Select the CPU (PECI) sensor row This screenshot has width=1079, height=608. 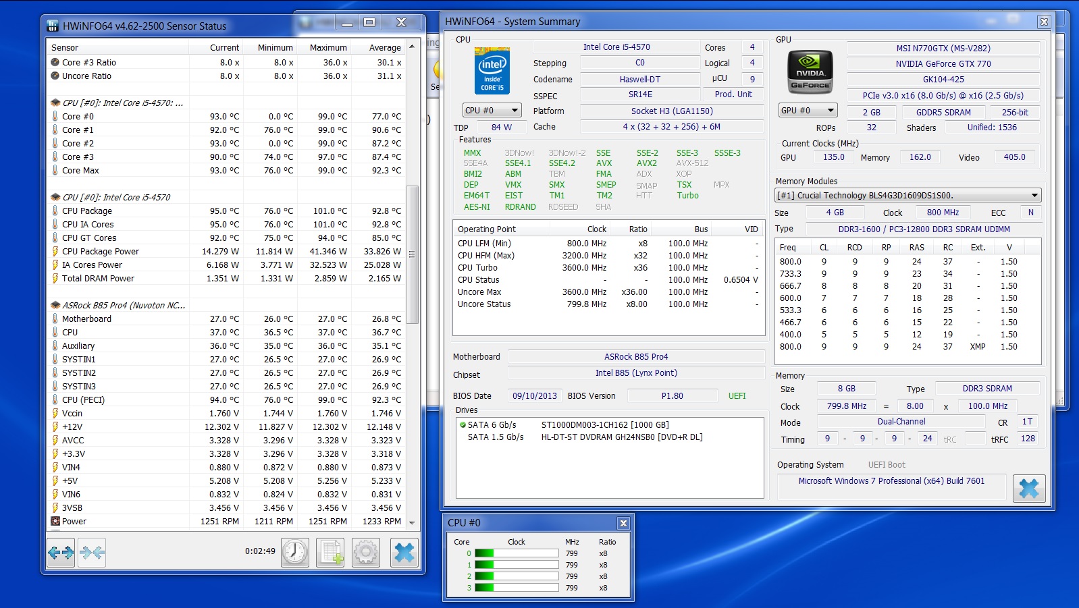point(226,399)
